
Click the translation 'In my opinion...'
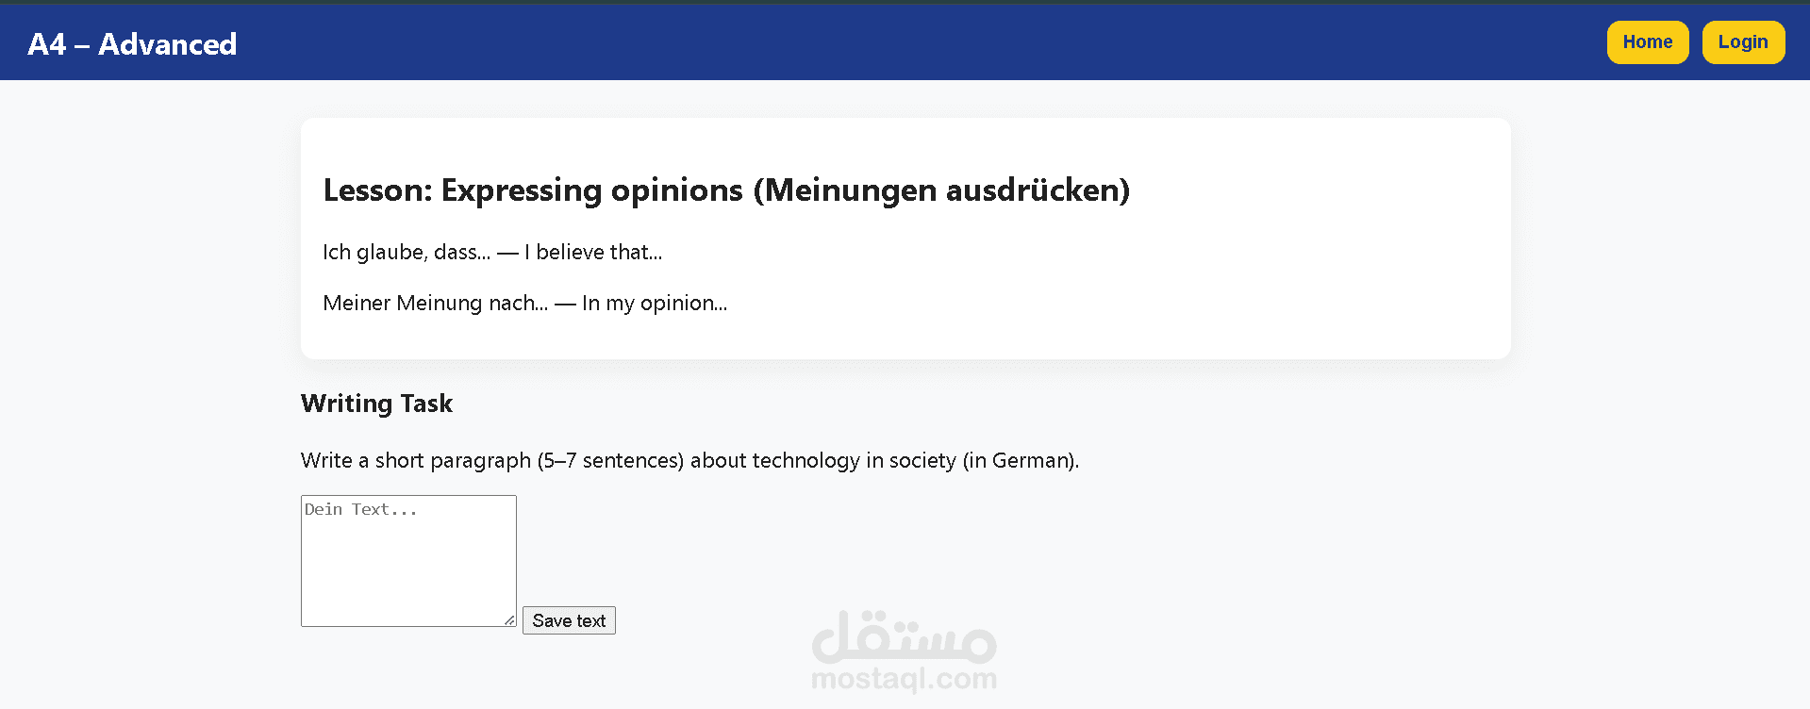pyautogui.click(x=655, y=304)
